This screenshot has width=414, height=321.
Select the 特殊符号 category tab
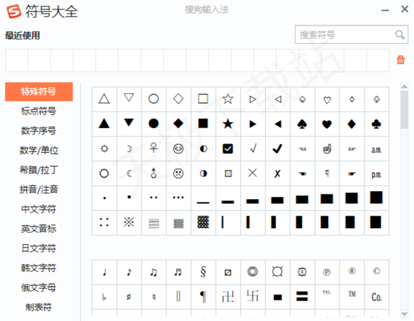point(39,92)
